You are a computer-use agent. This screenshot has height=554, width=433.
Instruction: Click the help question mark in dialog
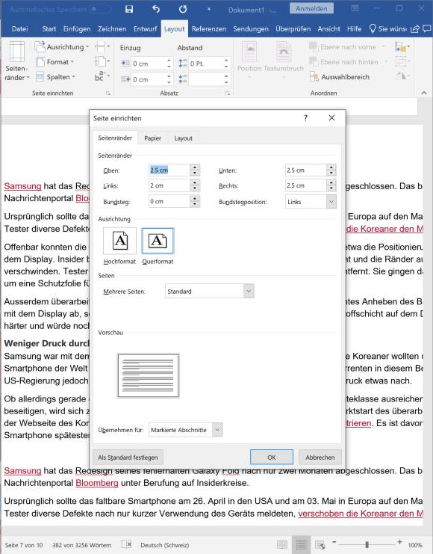coord(305,117)
